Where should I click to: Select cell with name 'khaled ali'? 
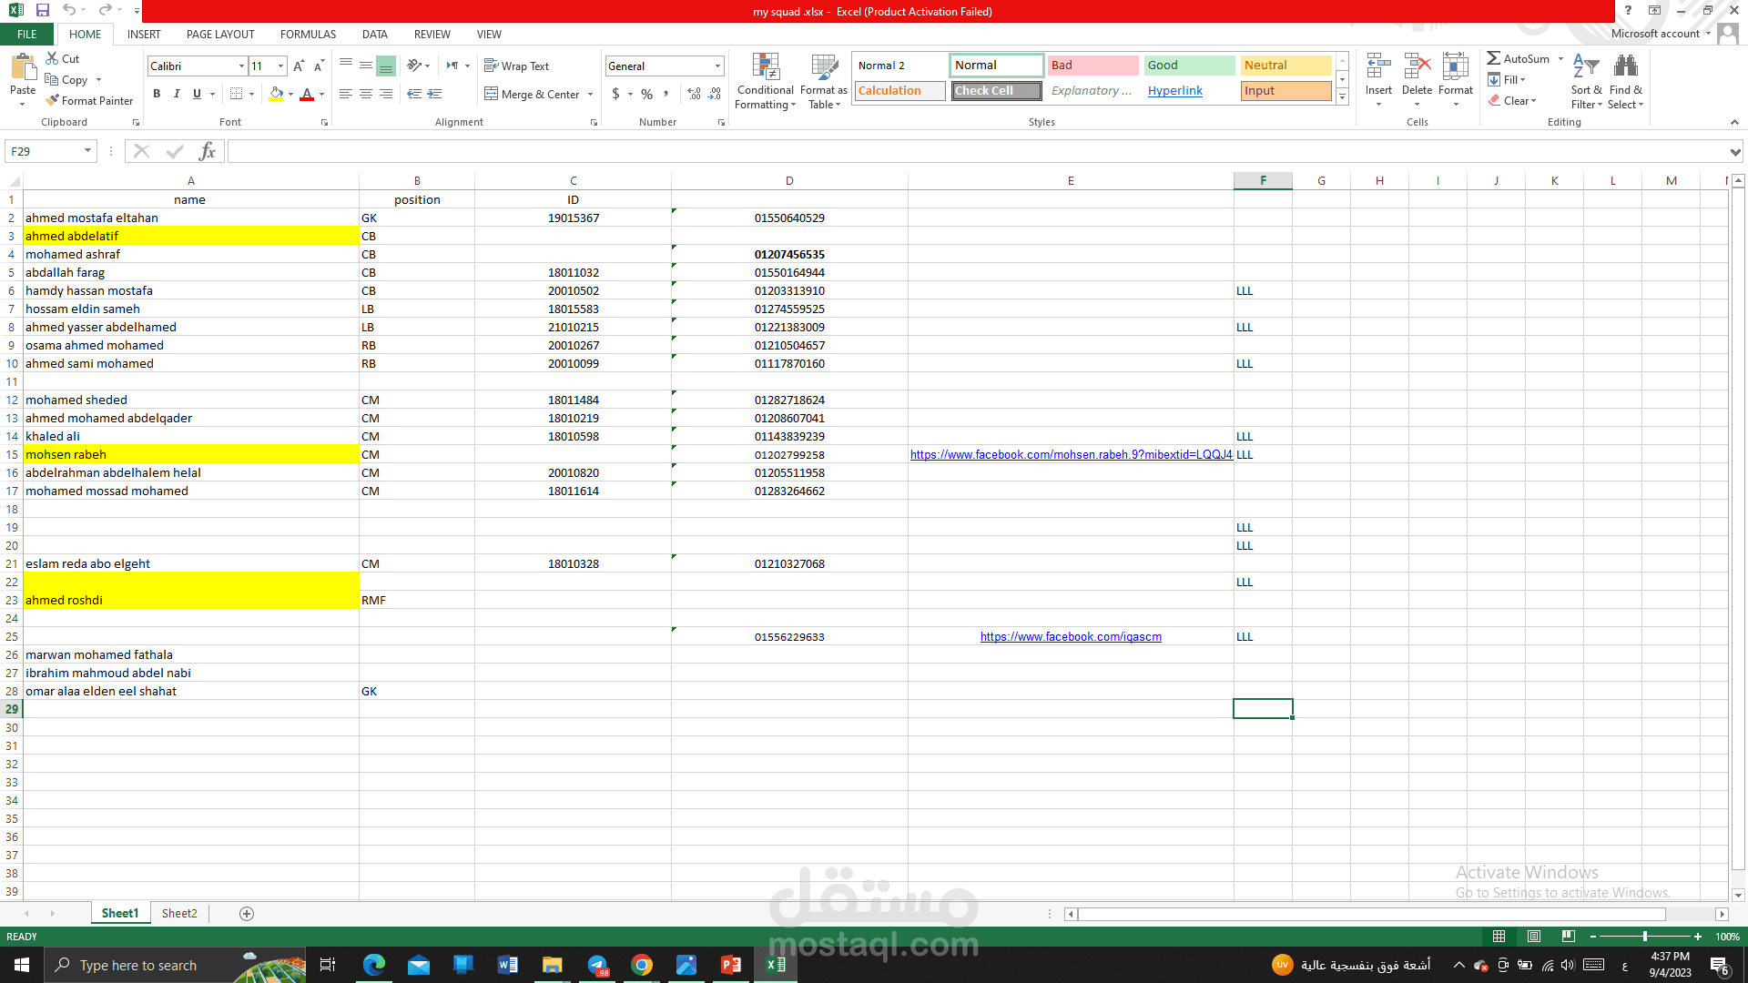pyautogui.click(x=190, y=437)
